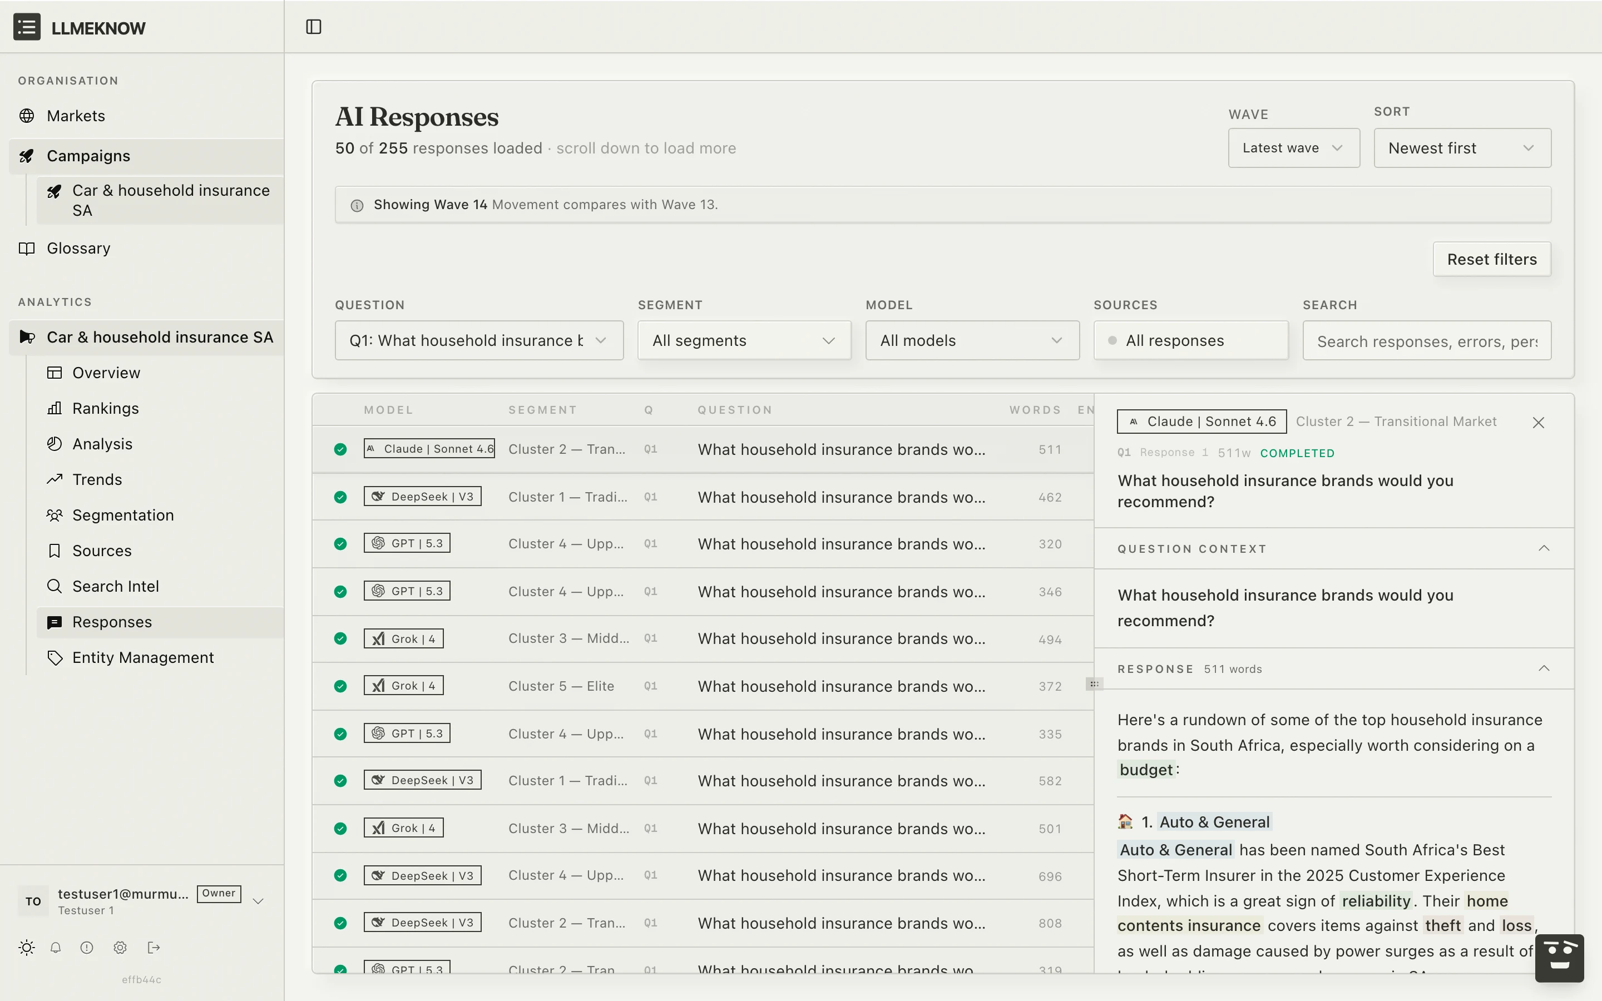Open Markets in the sidebar
This screenshot has width=1602, height=1001.
[x=146, y=116]
